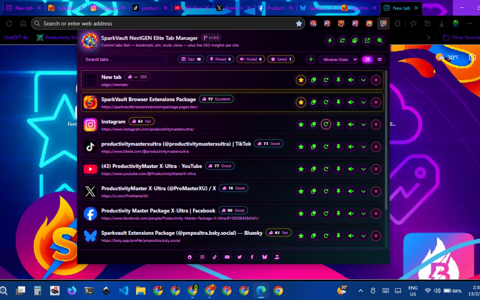Open the ChatGPT 4o bookmark
This screenshot has height=300, width=480.
[16, 37]
